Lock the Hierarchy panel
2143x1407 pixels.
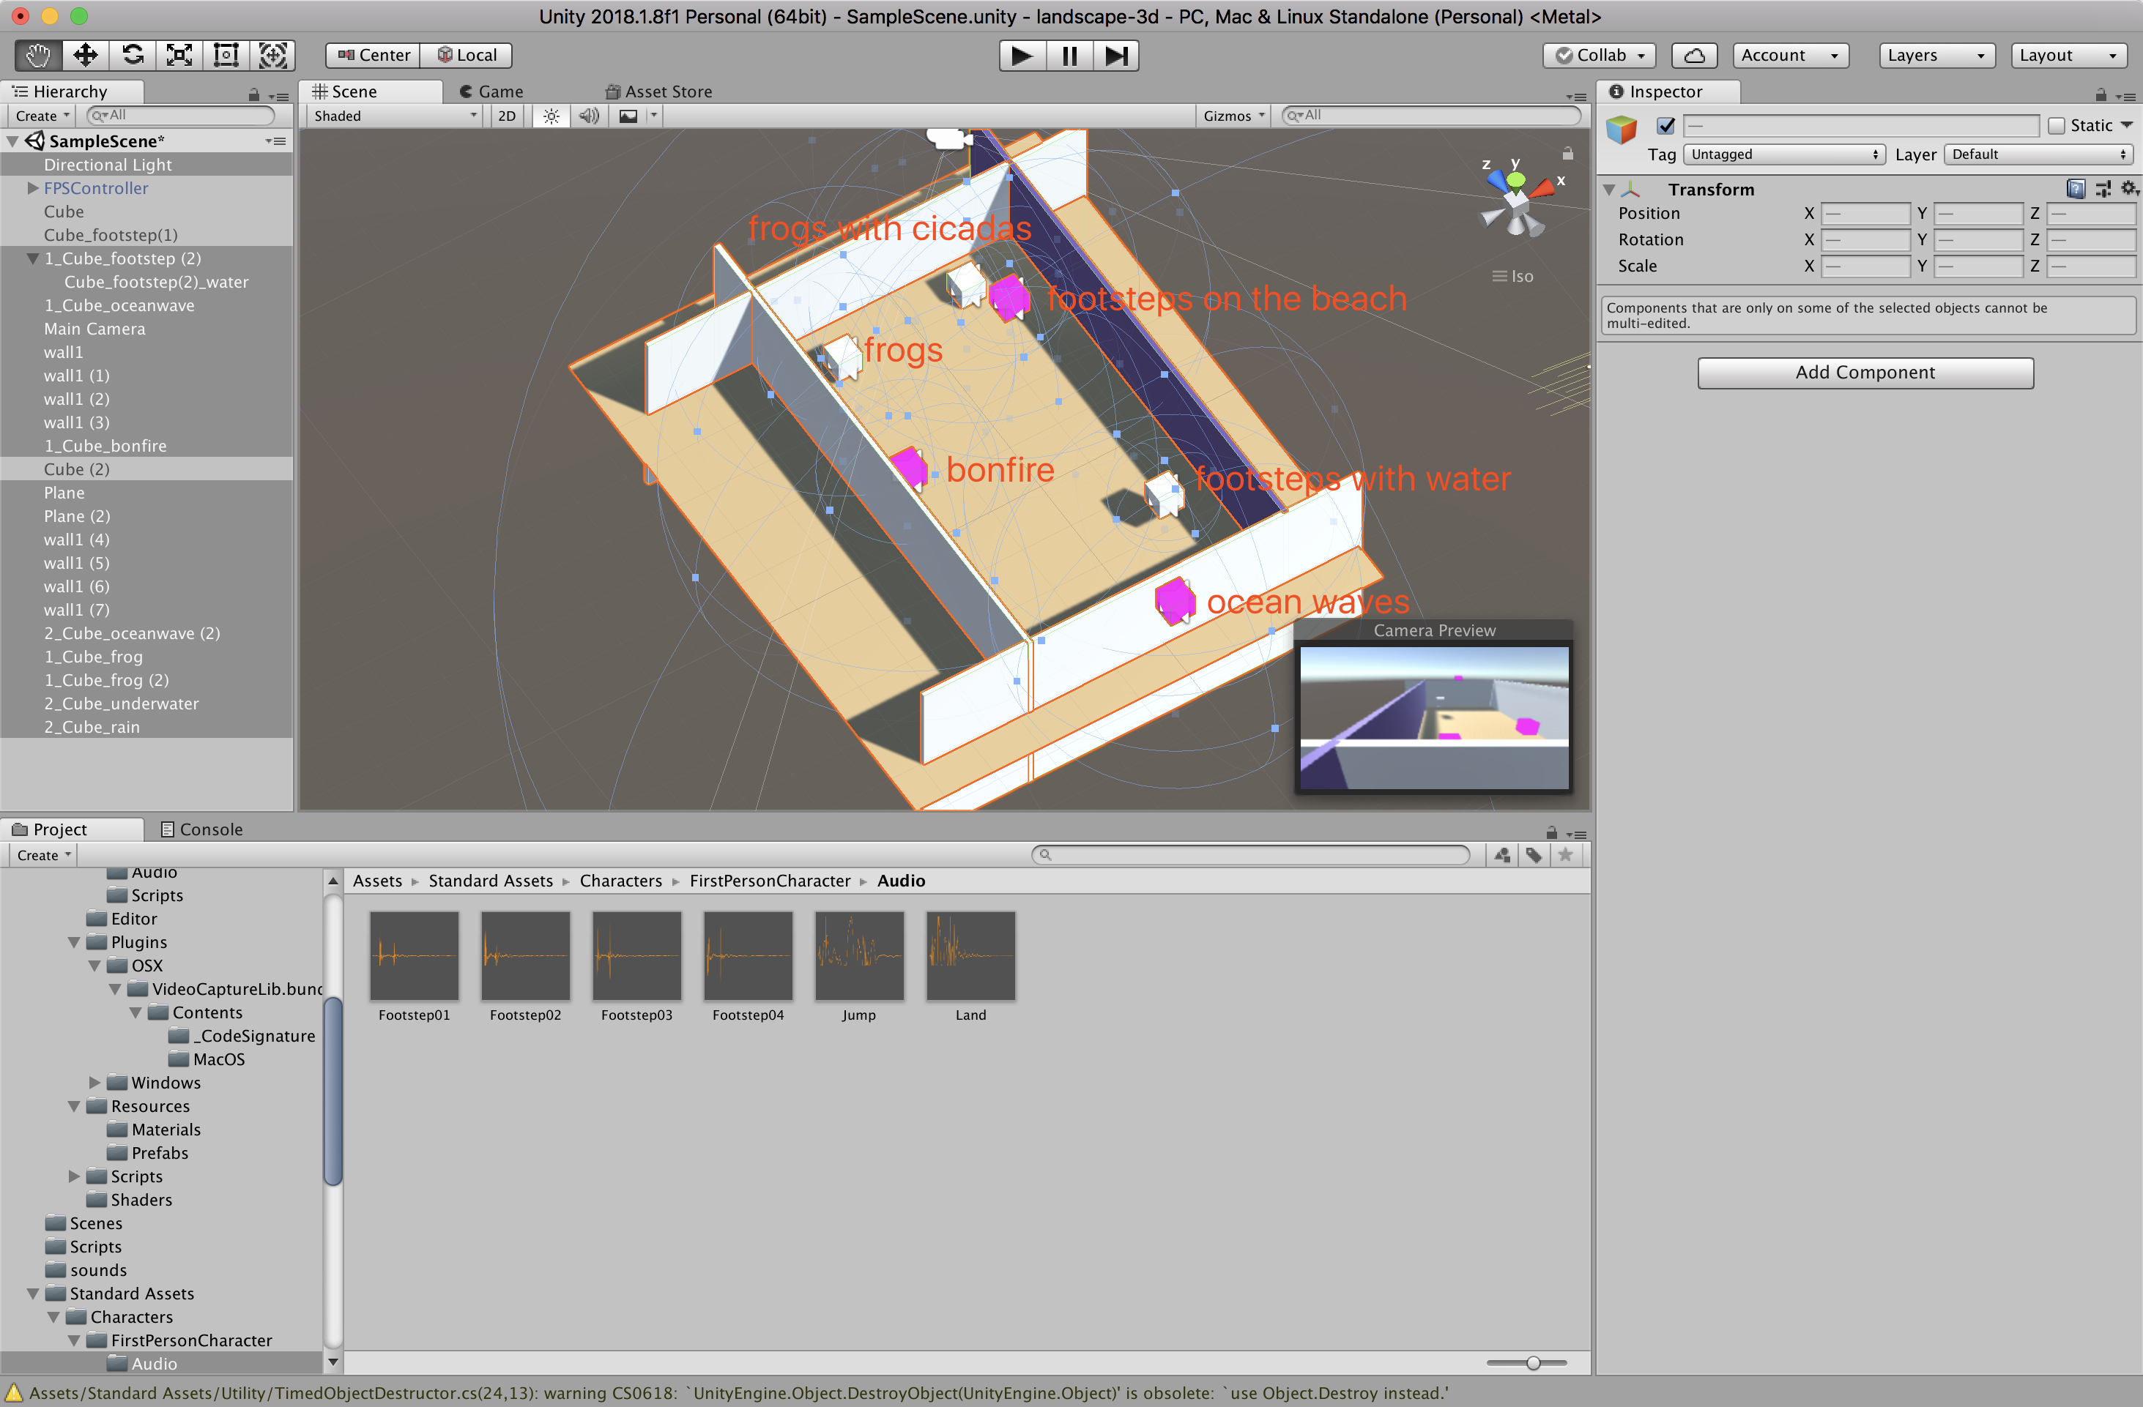(254, 94)
